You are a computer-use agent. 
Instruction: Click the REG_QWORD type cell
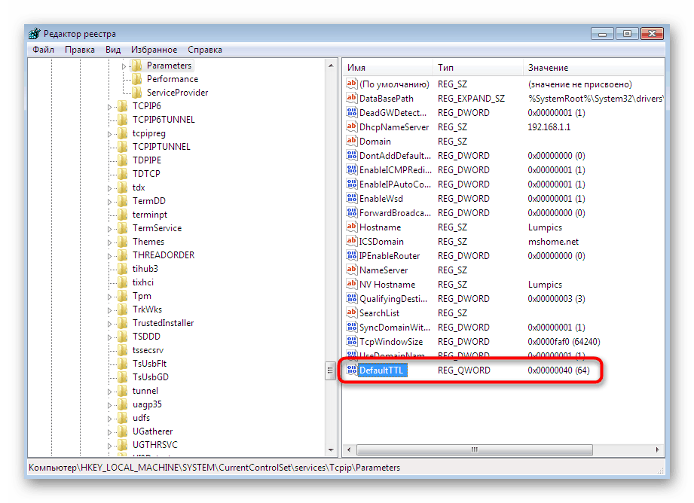tap(464, 370)
